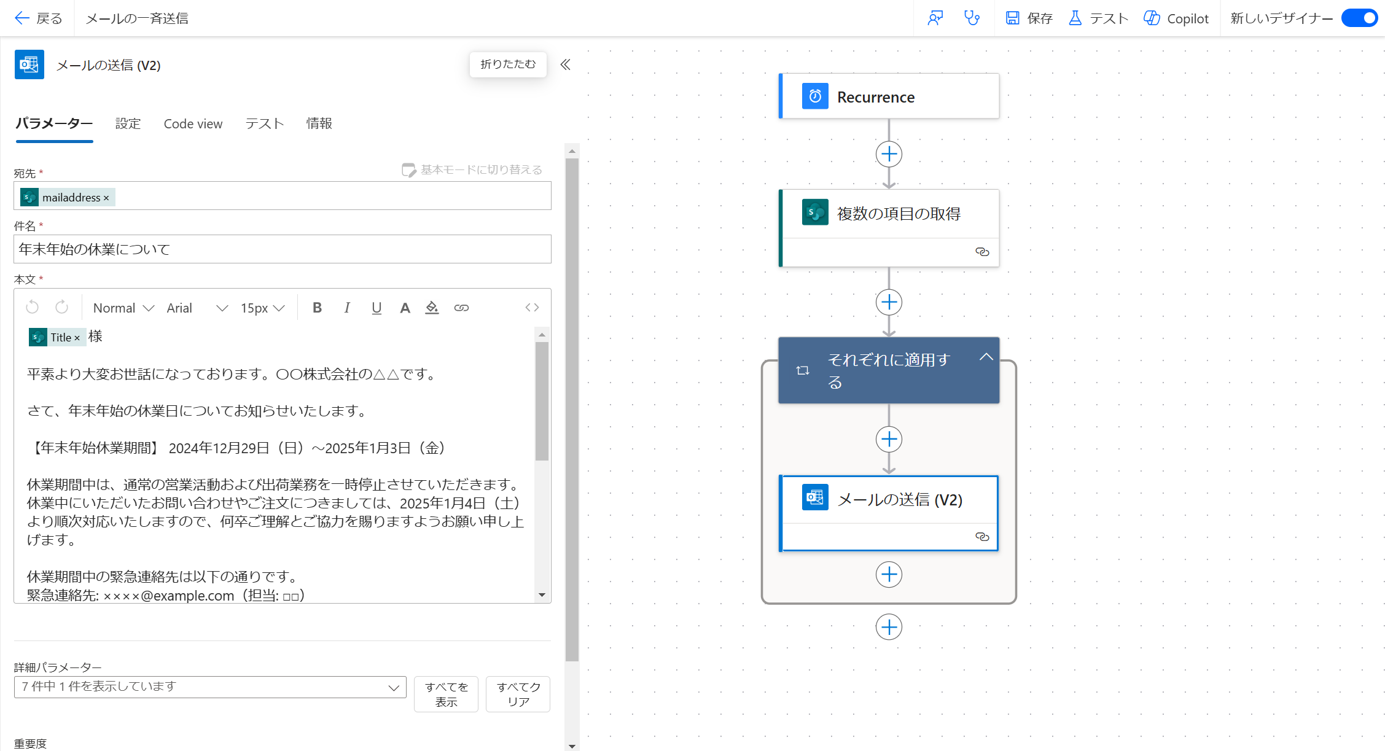Toggle underline formatting

(376, 308)
